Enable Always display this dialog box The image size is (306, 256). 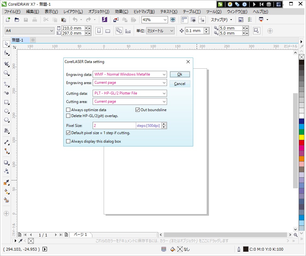point(68,141)
